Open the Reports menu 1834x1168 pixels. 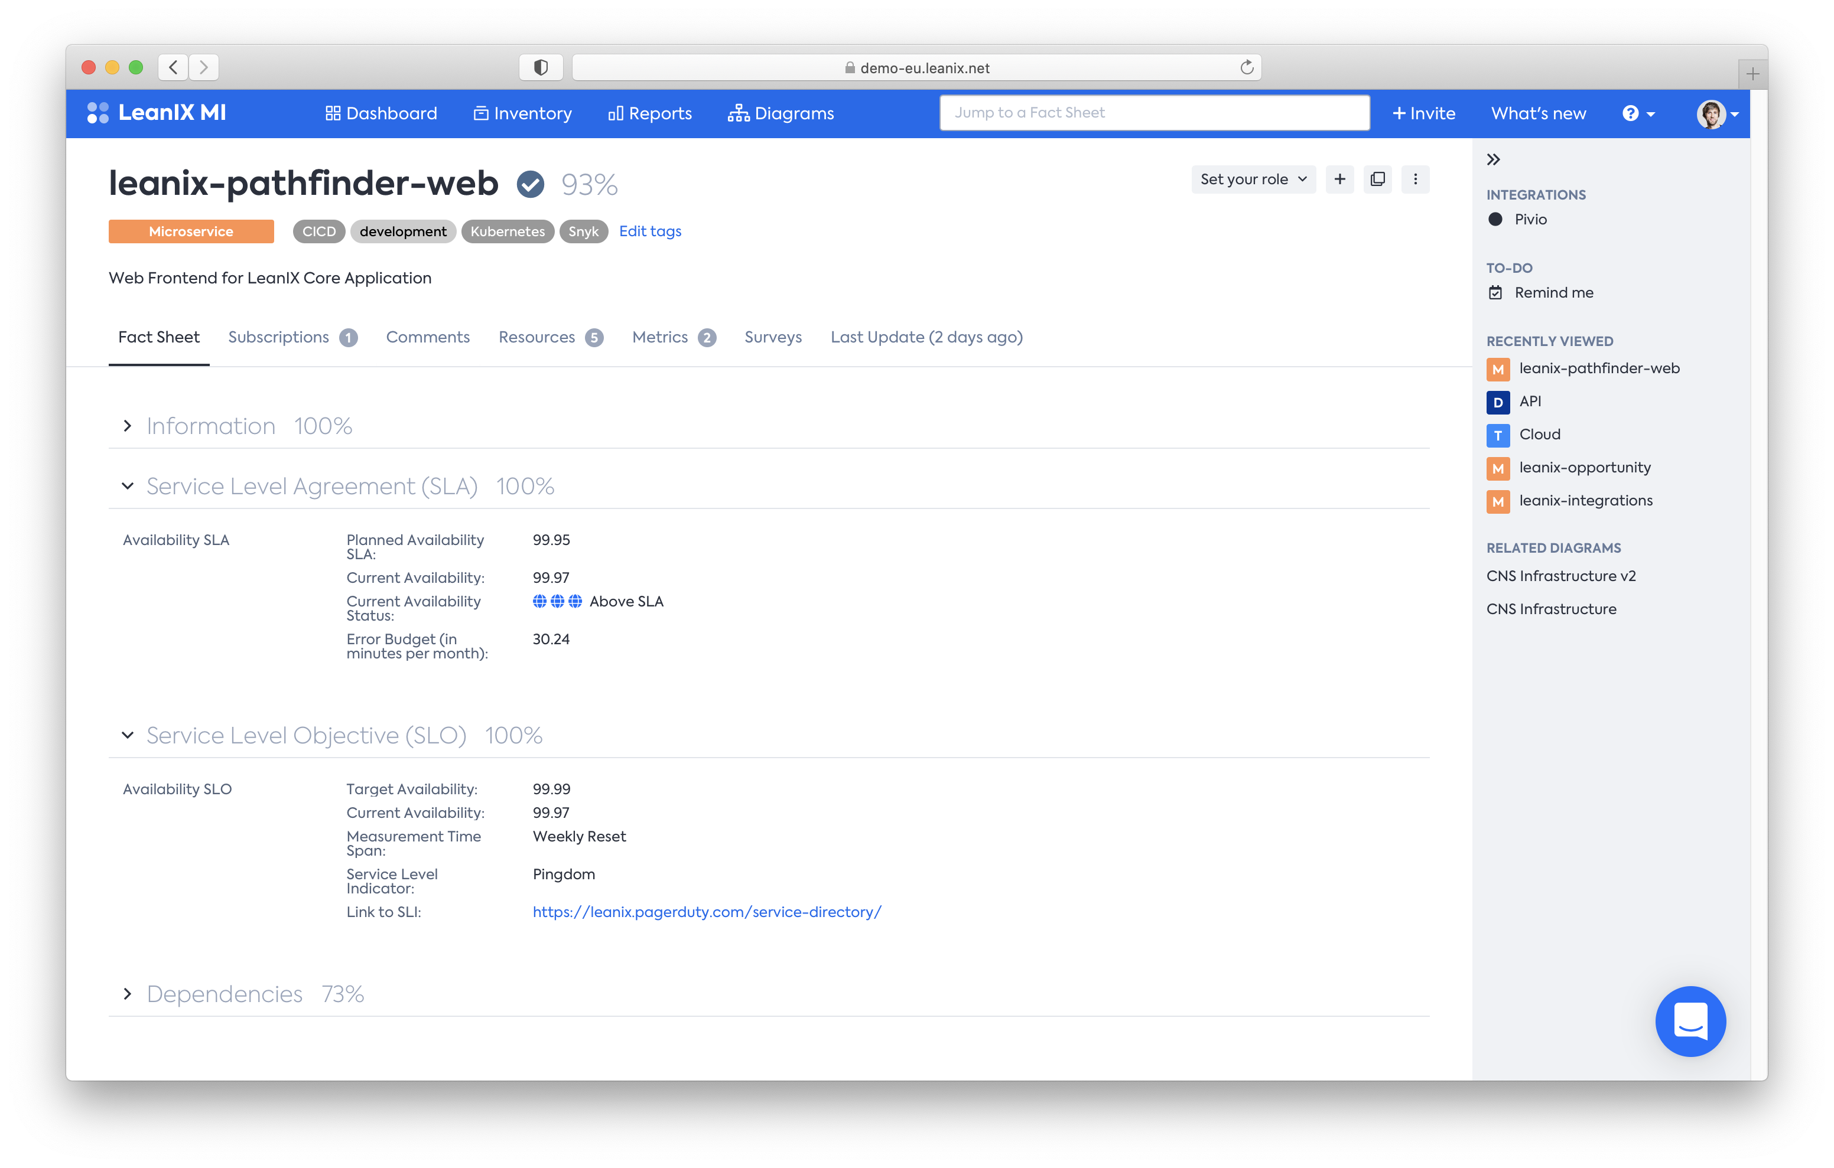coord(650,113)
